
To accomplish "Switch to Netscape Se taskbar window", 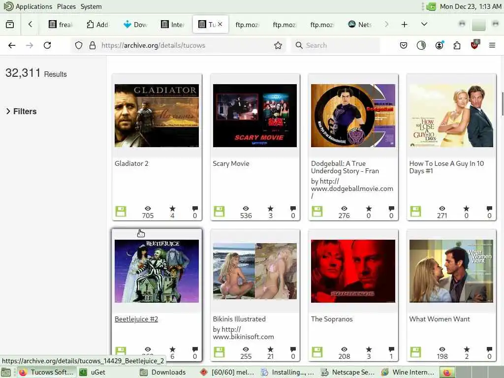I will [348, 372].
